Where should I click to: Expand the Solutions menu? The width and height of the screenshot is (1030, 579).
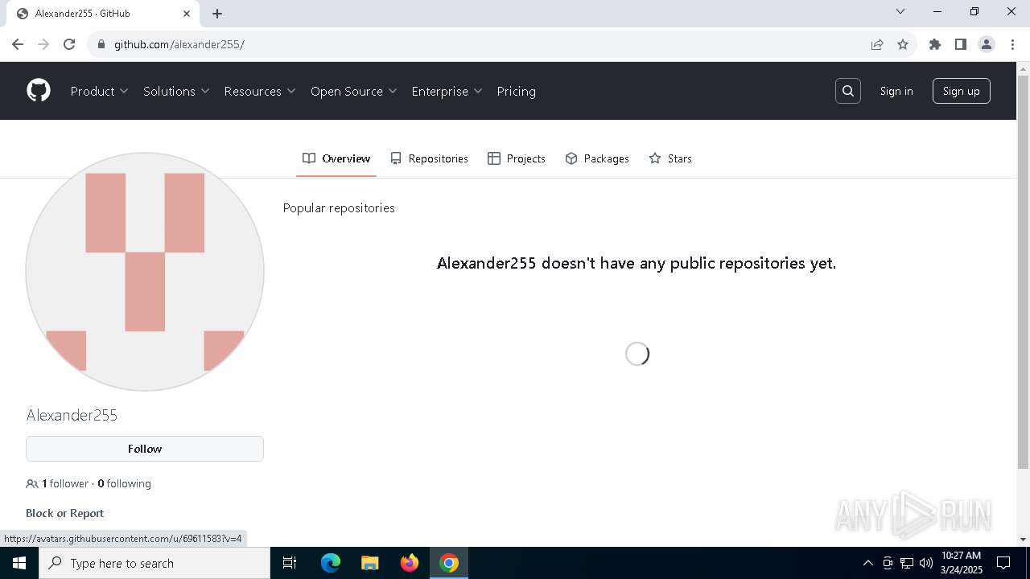tap(176, 91)
